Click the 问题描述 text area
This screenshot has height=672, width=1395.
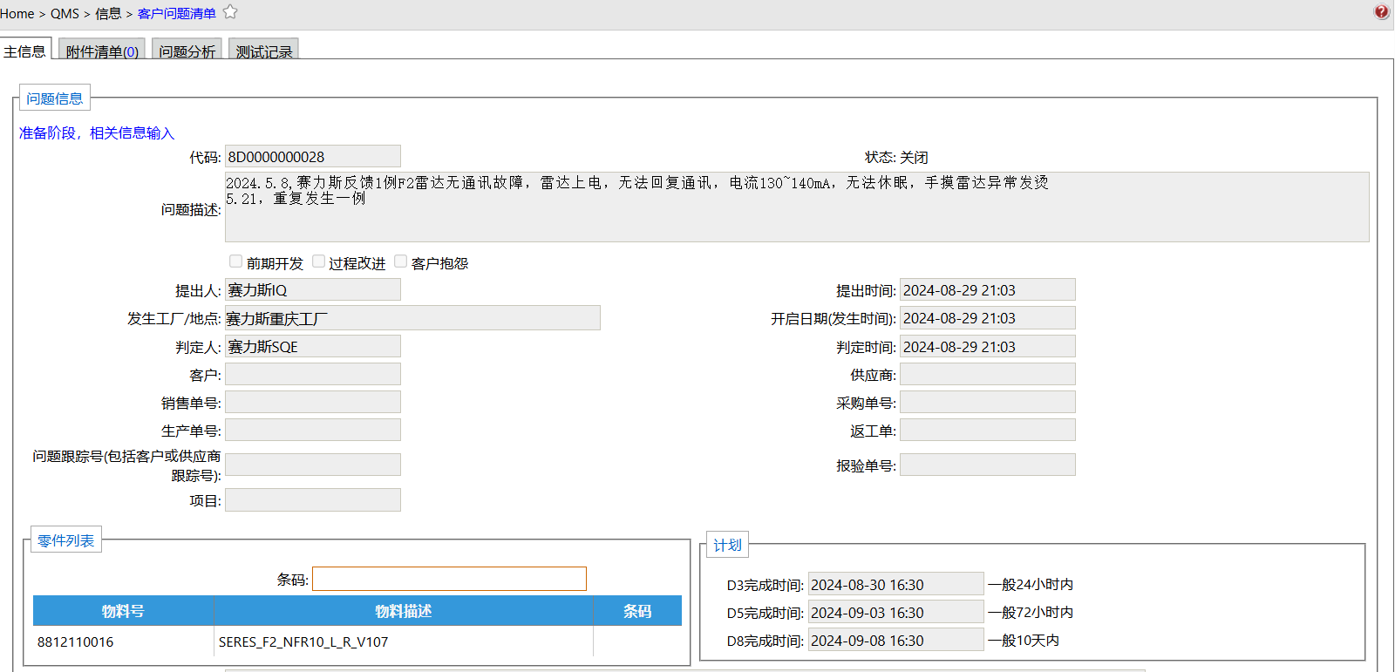tap(797, 207)
